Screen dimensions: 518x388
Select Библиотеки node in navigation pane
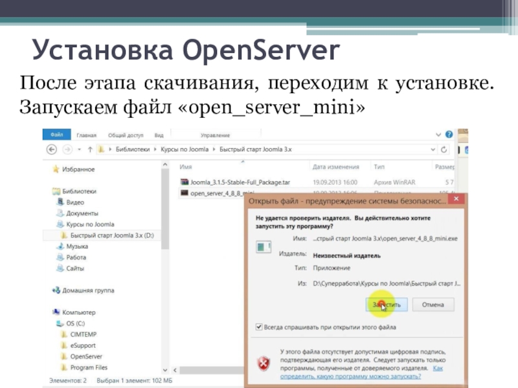[x=79, y=191]
